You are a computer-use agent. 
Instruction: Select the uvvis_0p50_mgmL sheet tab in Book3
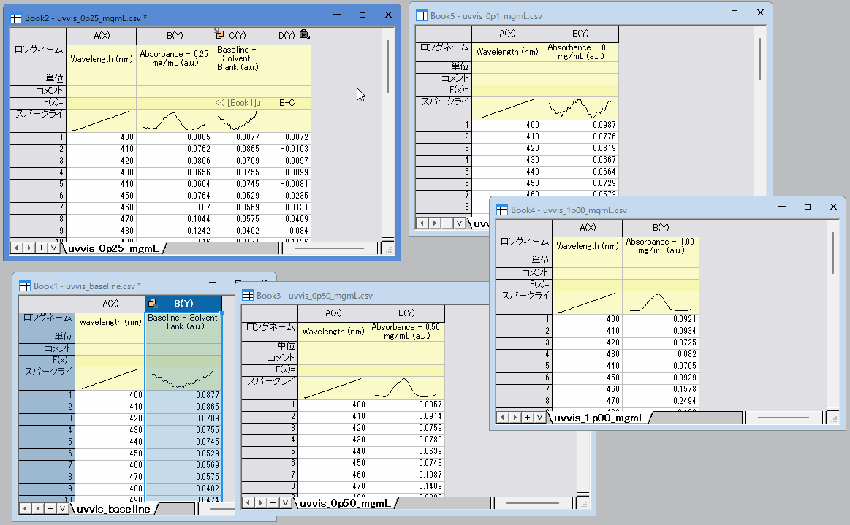(x=345, y=503)
